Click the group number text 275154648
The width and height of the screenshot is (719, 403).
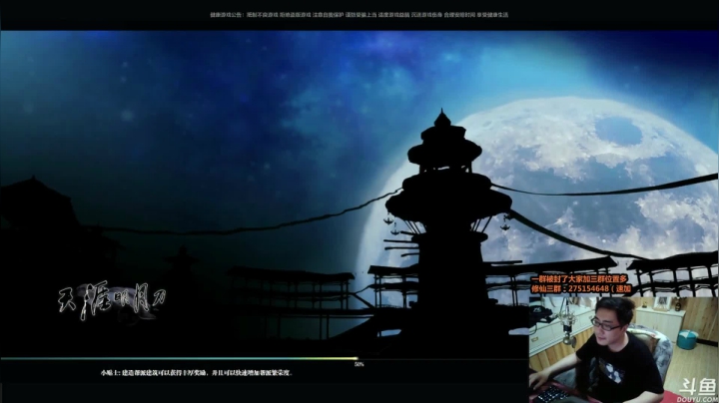point(588,289)
